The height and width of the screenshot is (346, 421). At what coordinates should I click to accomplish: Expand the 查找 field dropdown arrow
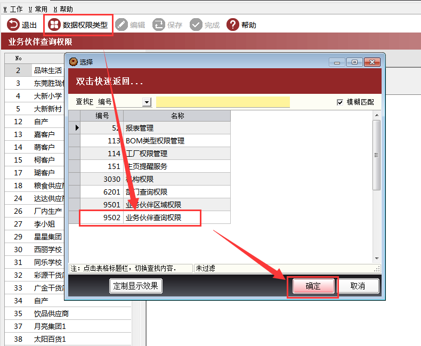pos(147,102)
